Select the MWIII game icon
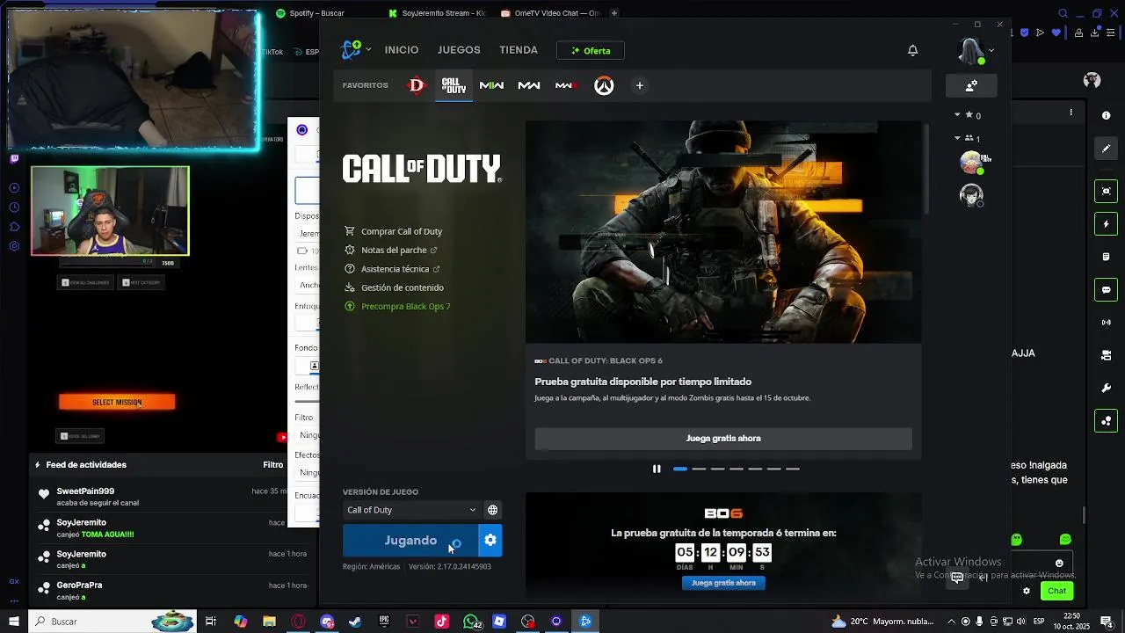This screenshot has width=1125, height=633. pyautogui.click(x=491, y=85)
